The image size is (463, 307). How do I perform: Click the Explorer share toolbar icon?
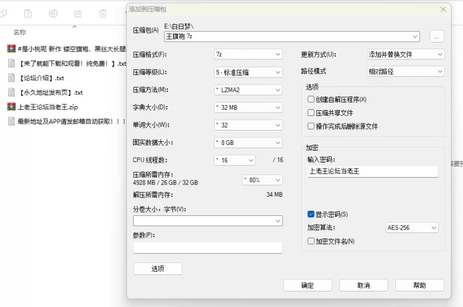pos(78,13)
